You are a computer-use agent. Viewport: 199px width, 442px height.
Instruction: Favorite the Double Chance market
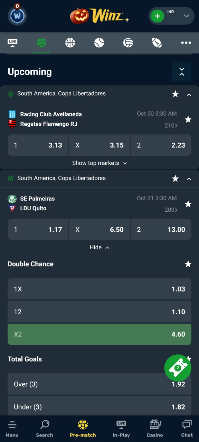[x=188, y=264]
